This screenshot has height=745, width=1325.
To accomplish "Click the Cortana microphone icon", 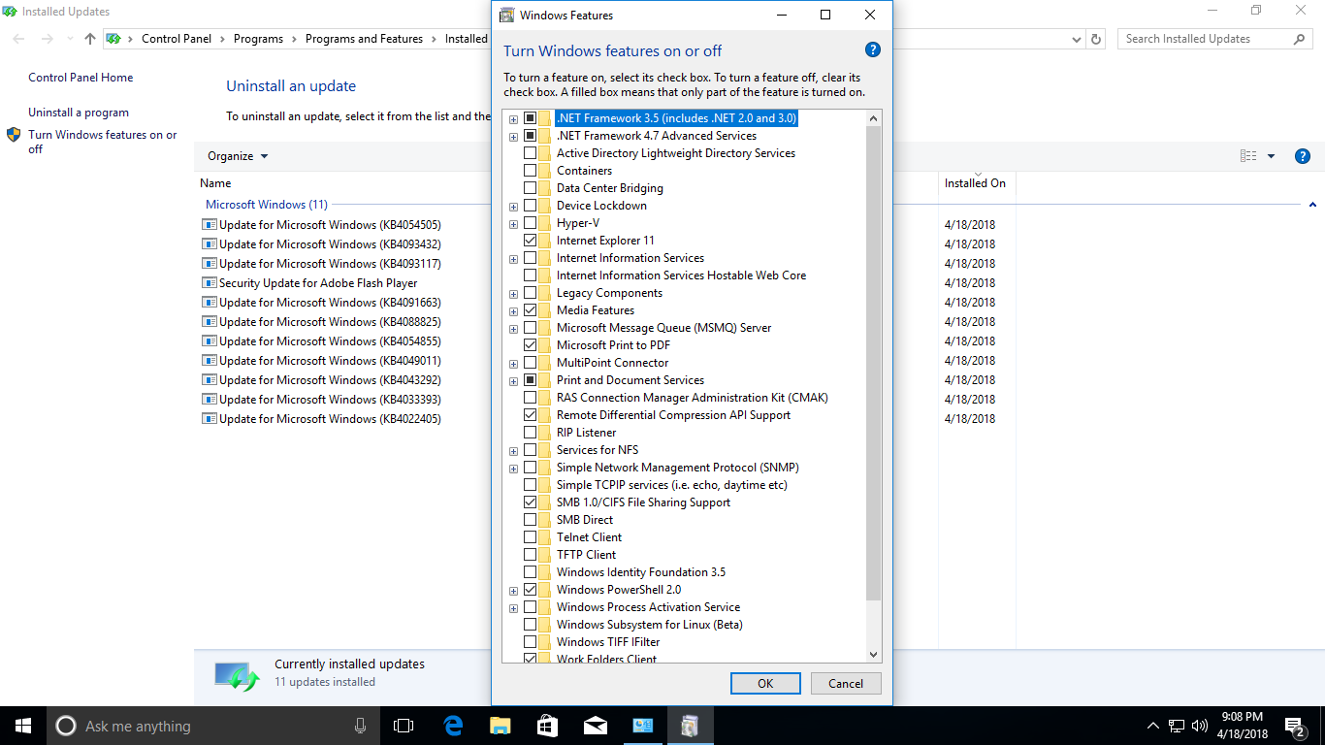I will click(x=360, y=726).
